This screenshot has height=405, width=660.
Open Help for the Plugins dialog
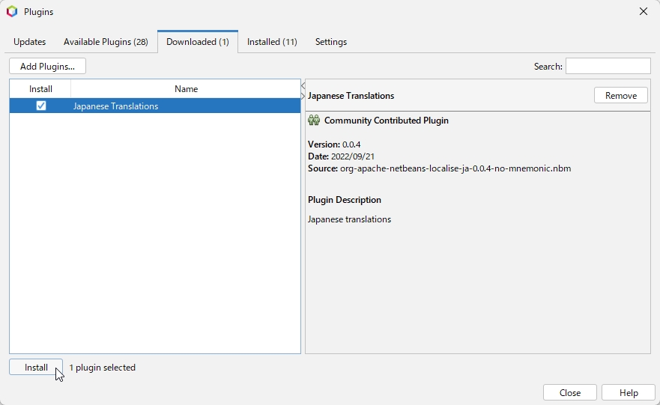pos(629,393)
